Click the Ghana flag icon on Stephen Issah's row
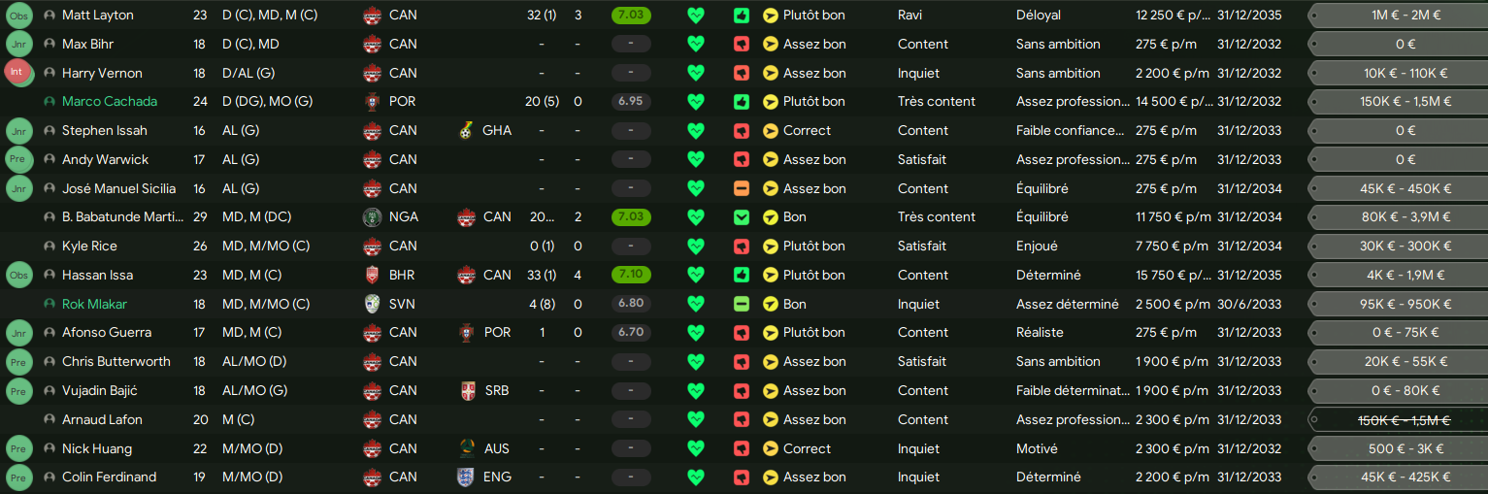Screen dimensions: 1488x494 [x=467, y=130]
